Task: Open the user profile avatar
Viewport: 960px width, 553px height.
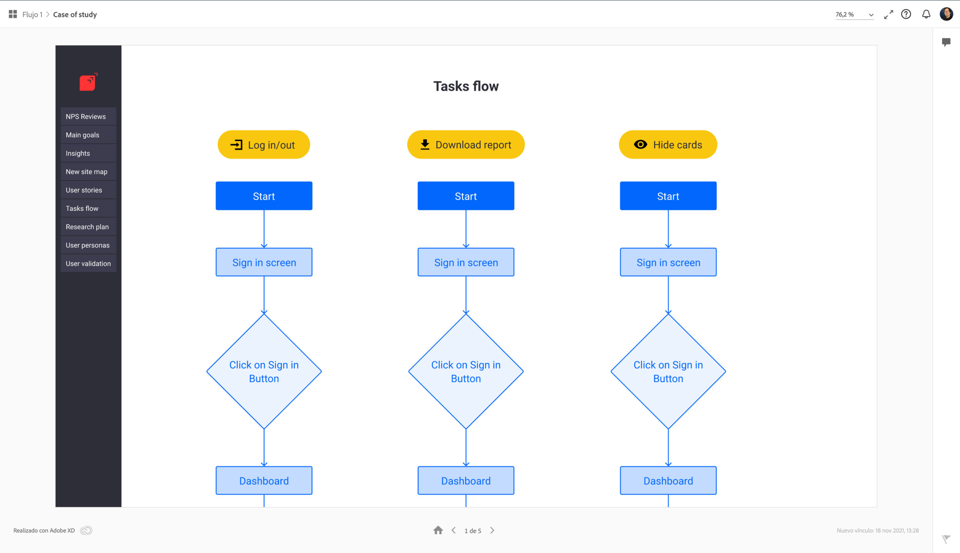Action: (x=946, y=15)
